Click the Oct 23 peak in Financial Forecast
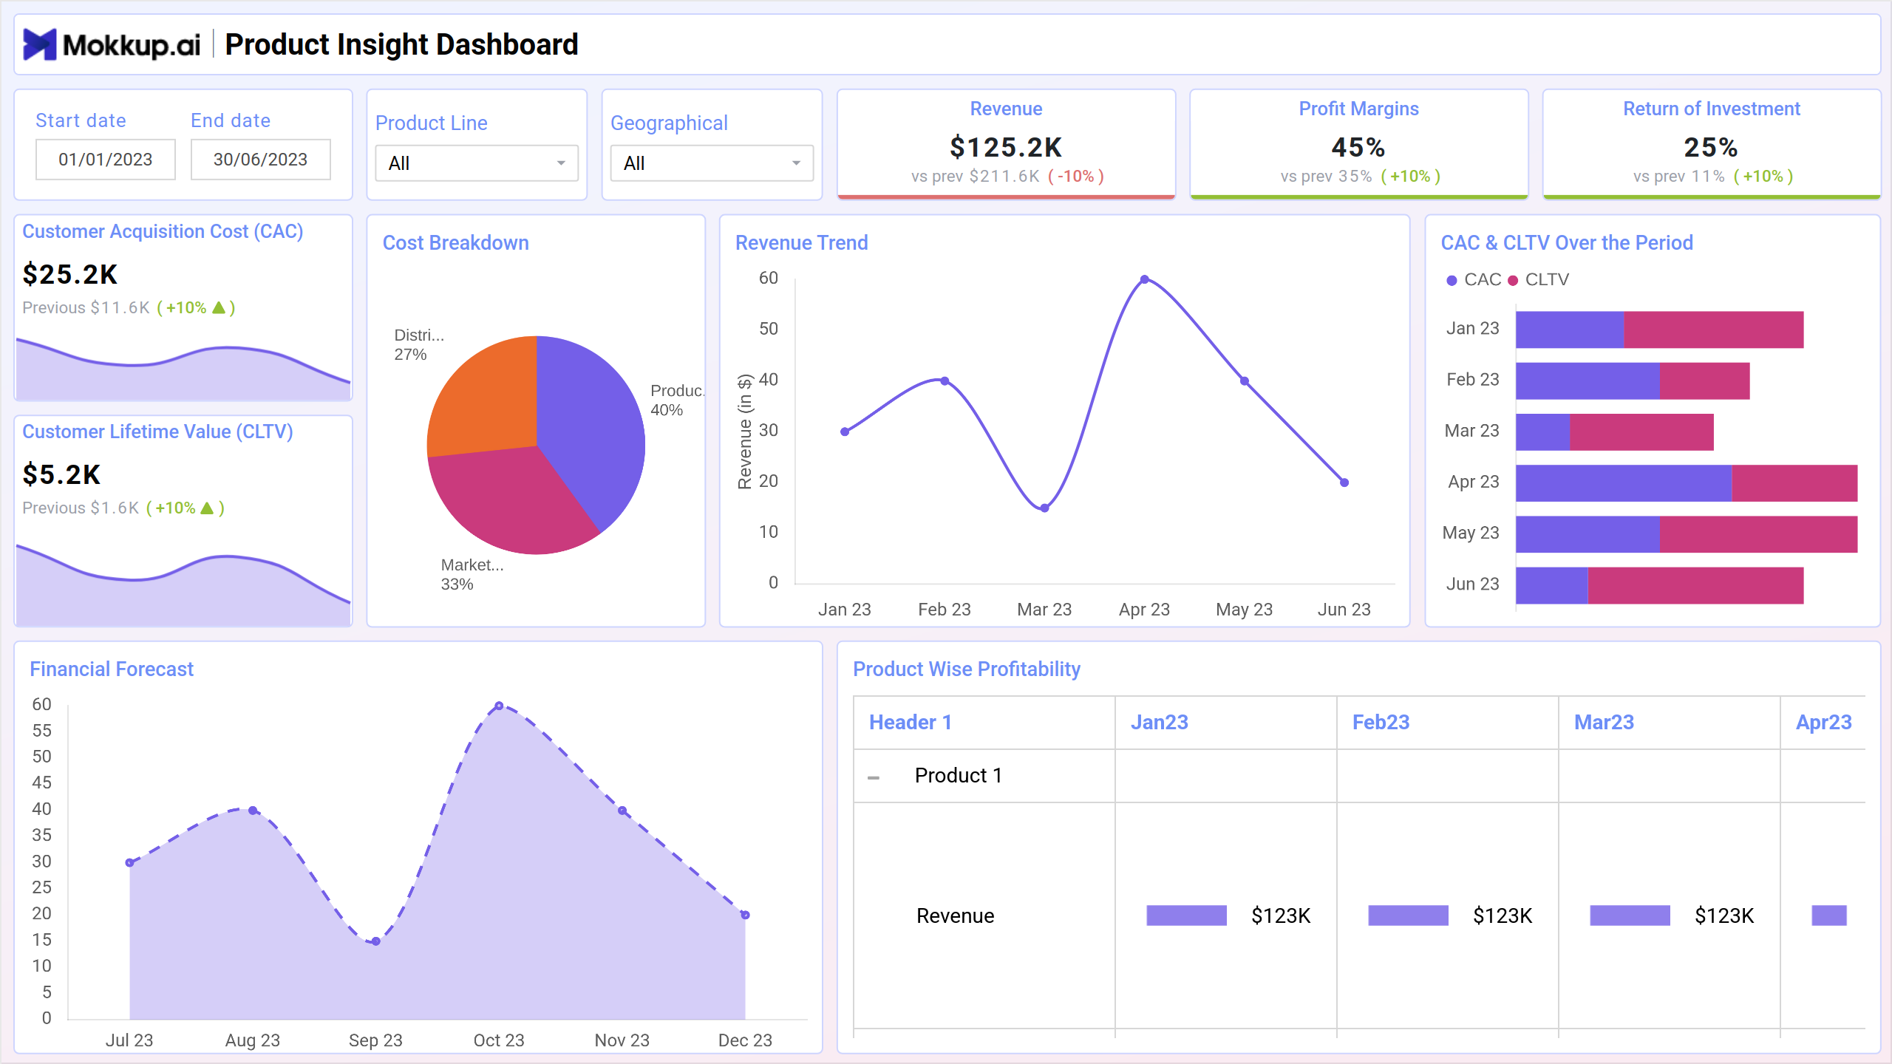This screenshot has width=1892, height=1064. click(x=499, y=706)
